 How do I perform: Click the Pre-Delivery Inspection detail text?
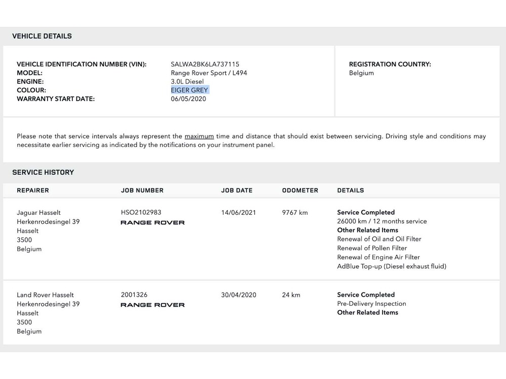coord(371,304)
